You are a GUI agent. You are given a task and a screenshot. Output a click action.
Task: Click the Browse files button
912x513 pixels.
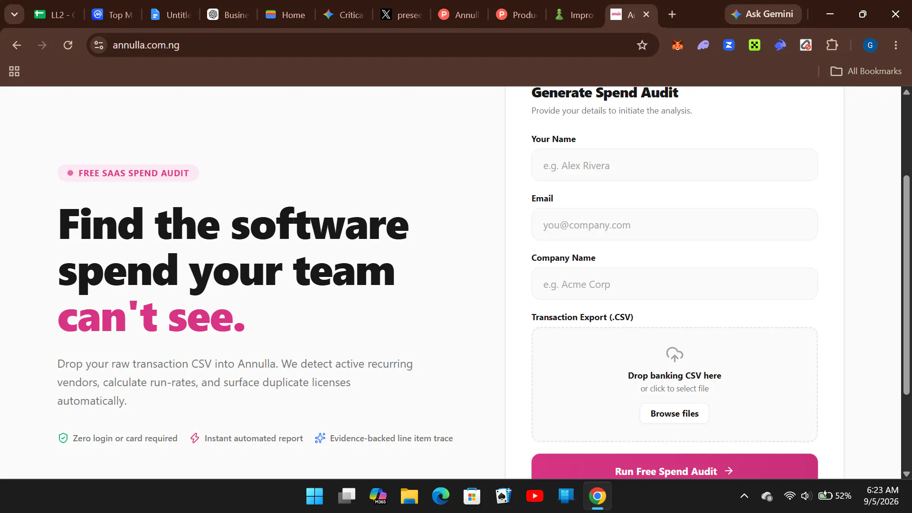[674, 414]
